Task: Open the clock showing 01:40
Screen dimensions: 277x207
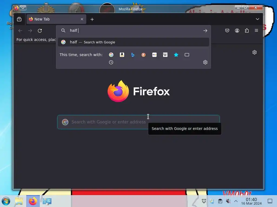Action: [251, 201]
